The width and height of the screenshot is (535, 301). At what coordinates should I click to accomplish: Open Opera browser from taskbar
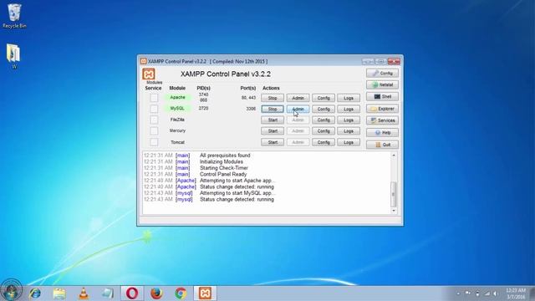(132, 293)
